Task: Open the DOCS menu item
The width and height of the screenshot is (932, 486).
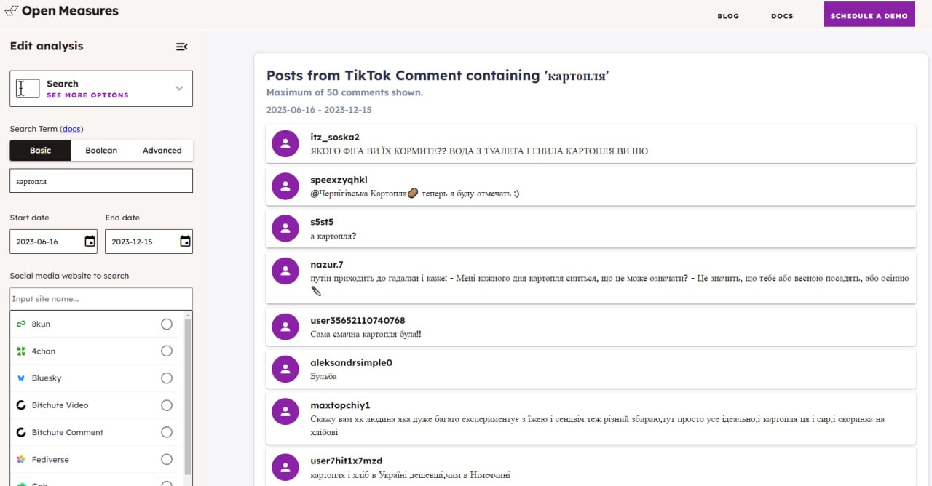Action: (782, 16)
